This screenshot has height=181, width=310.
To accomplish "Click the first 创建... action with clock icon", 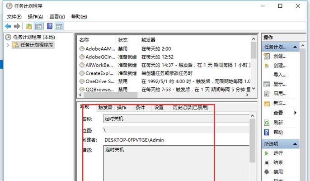I will [x=280, y=56].
